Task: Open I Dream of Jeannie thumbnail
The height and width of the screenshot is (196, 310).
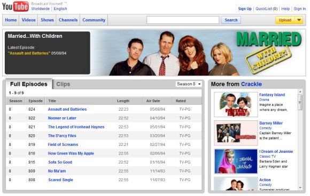Action: [236, 161]
